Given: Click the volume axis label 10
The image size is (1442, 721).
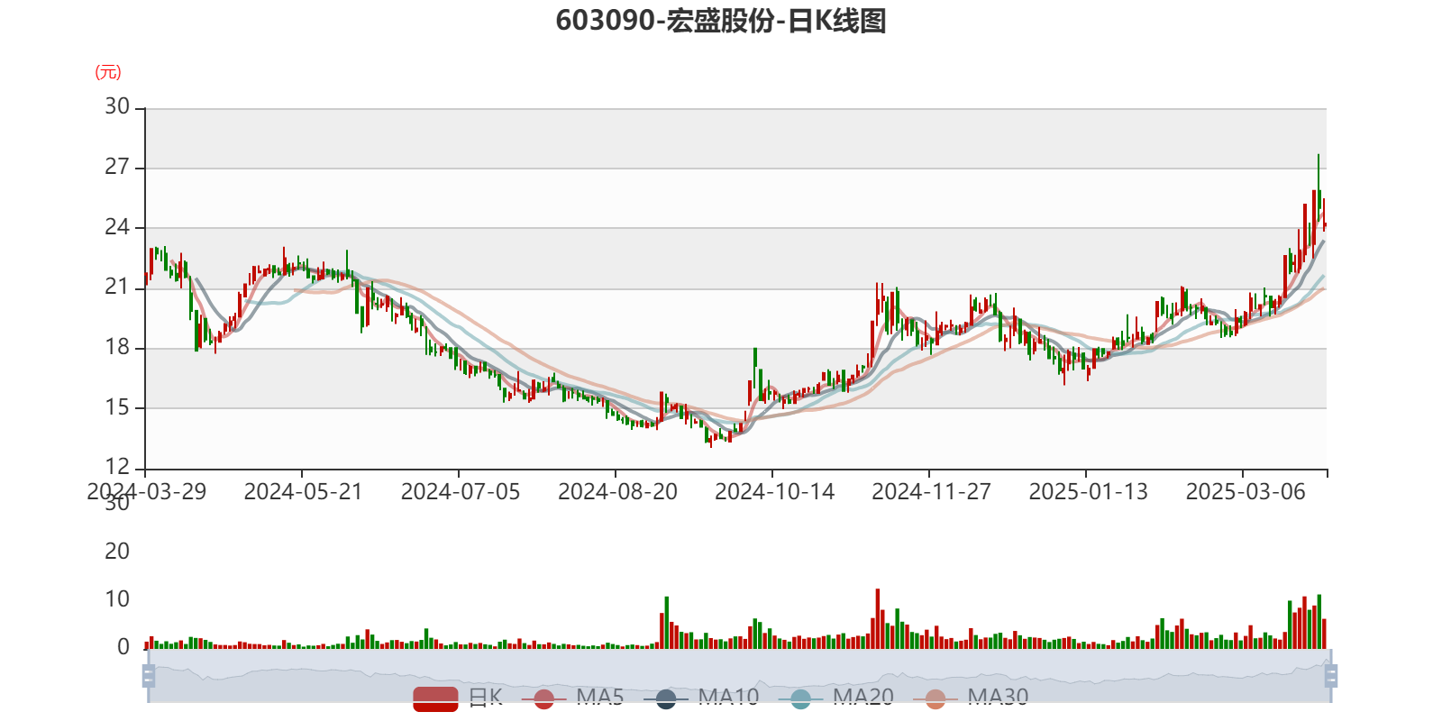Looking at the screenshot, I should [117, 599].
